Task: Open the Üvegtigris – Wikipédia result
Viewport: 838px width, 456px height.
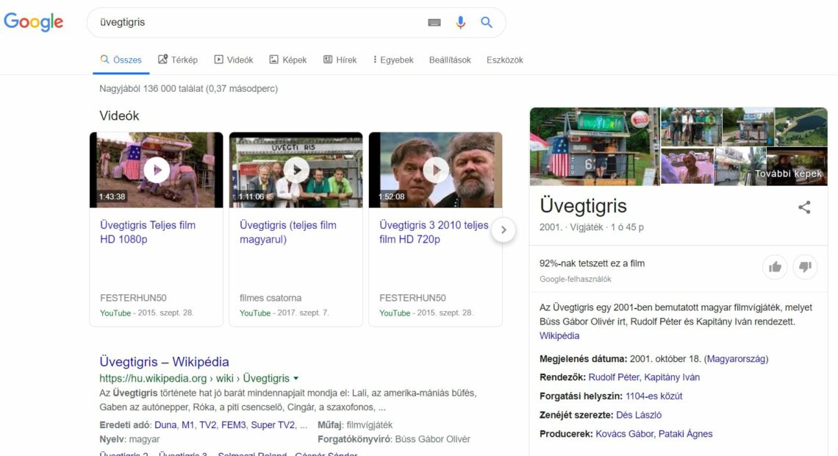Action: point(164,362)
